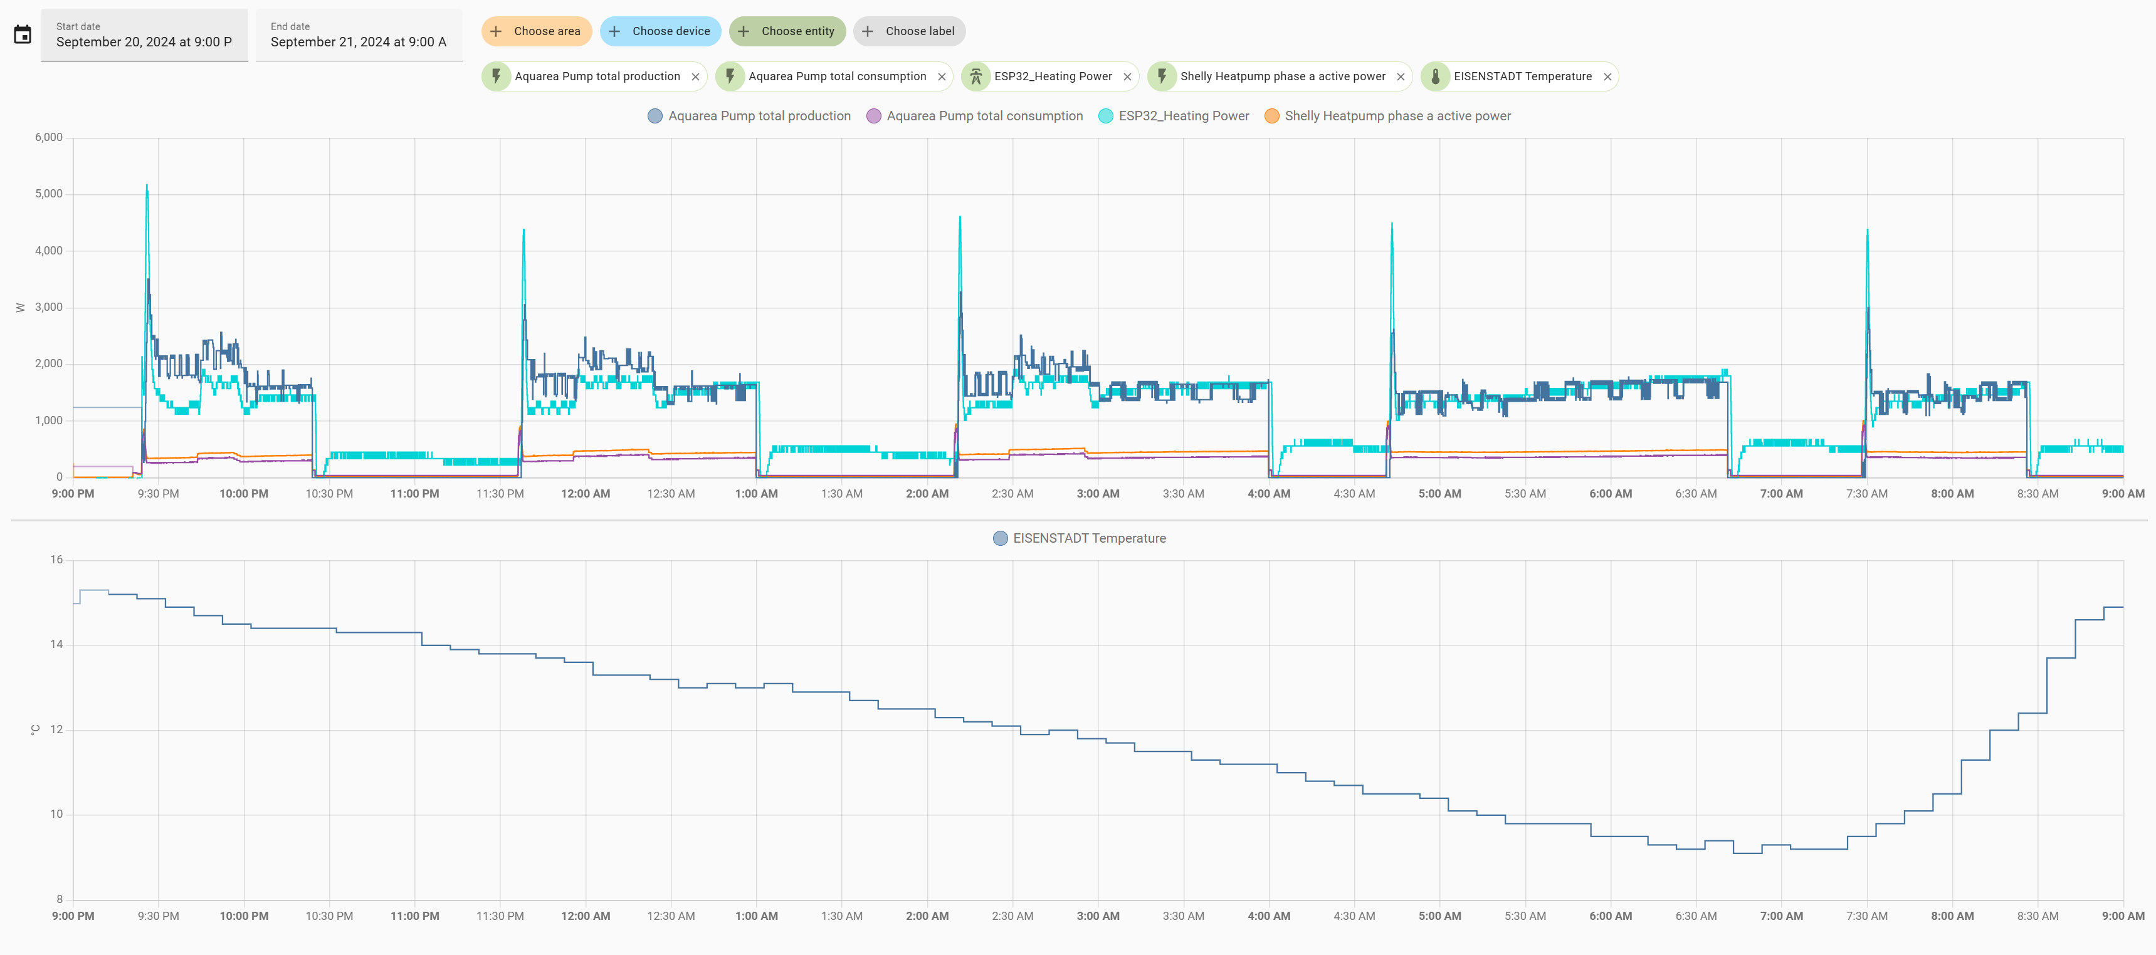Open the Choose area picker

[537, 32]
